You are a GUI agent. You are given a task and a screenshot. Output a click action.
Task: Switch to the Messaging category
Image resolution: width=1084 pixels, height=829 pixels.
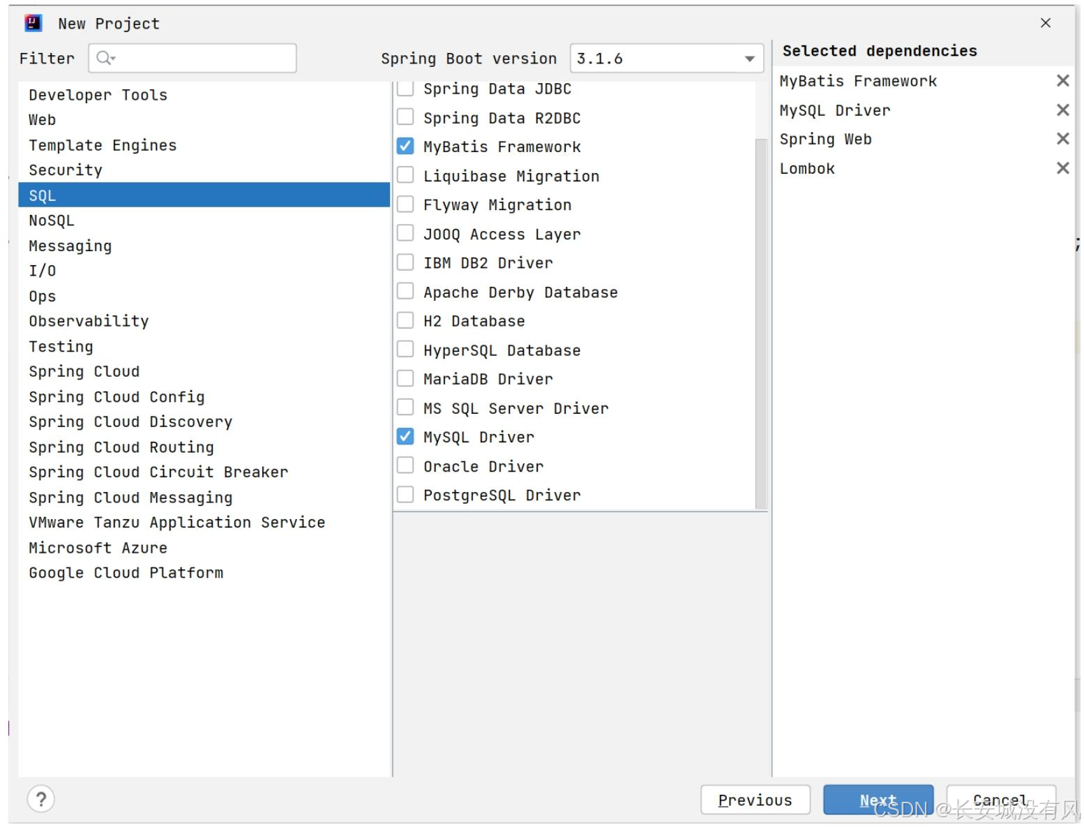pyautogui.click(x=204, y=246)
